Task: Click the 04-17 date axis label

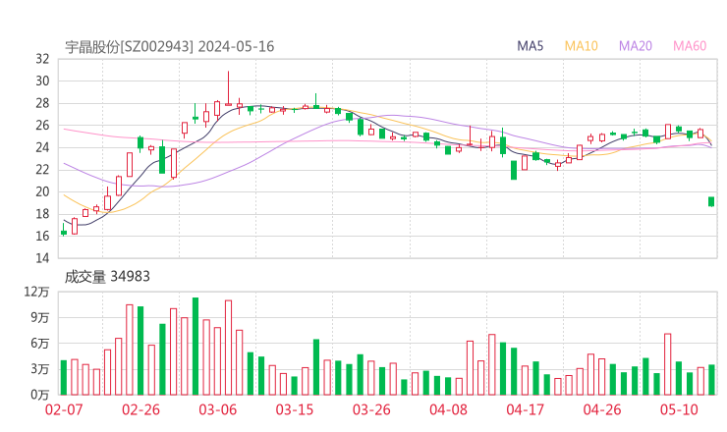Action: tap(526, 409)
